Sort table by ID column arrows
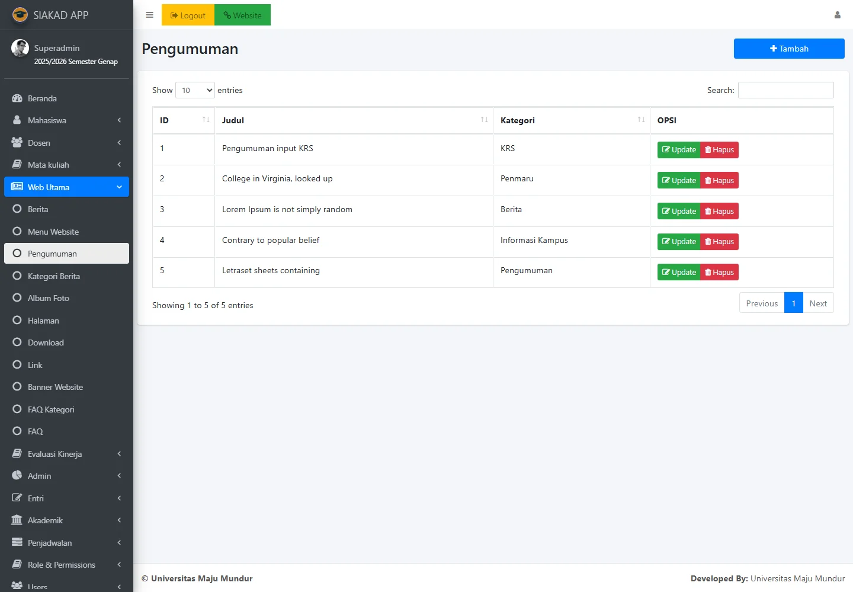853x592 pixels. tap(206, 120)
